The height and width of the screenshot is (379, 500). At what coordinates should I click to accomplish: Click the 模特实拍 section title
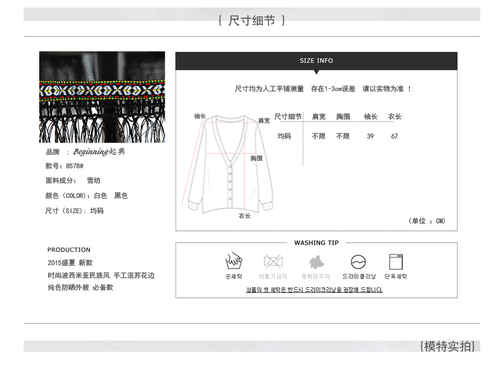447,346
